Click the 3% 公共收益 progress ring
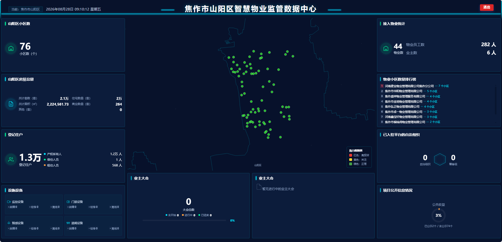502x242 pixels. point(438,215)
